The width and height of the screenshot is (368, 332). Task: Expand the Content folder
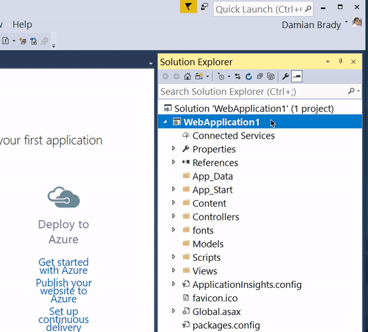(x=174, y=203)
